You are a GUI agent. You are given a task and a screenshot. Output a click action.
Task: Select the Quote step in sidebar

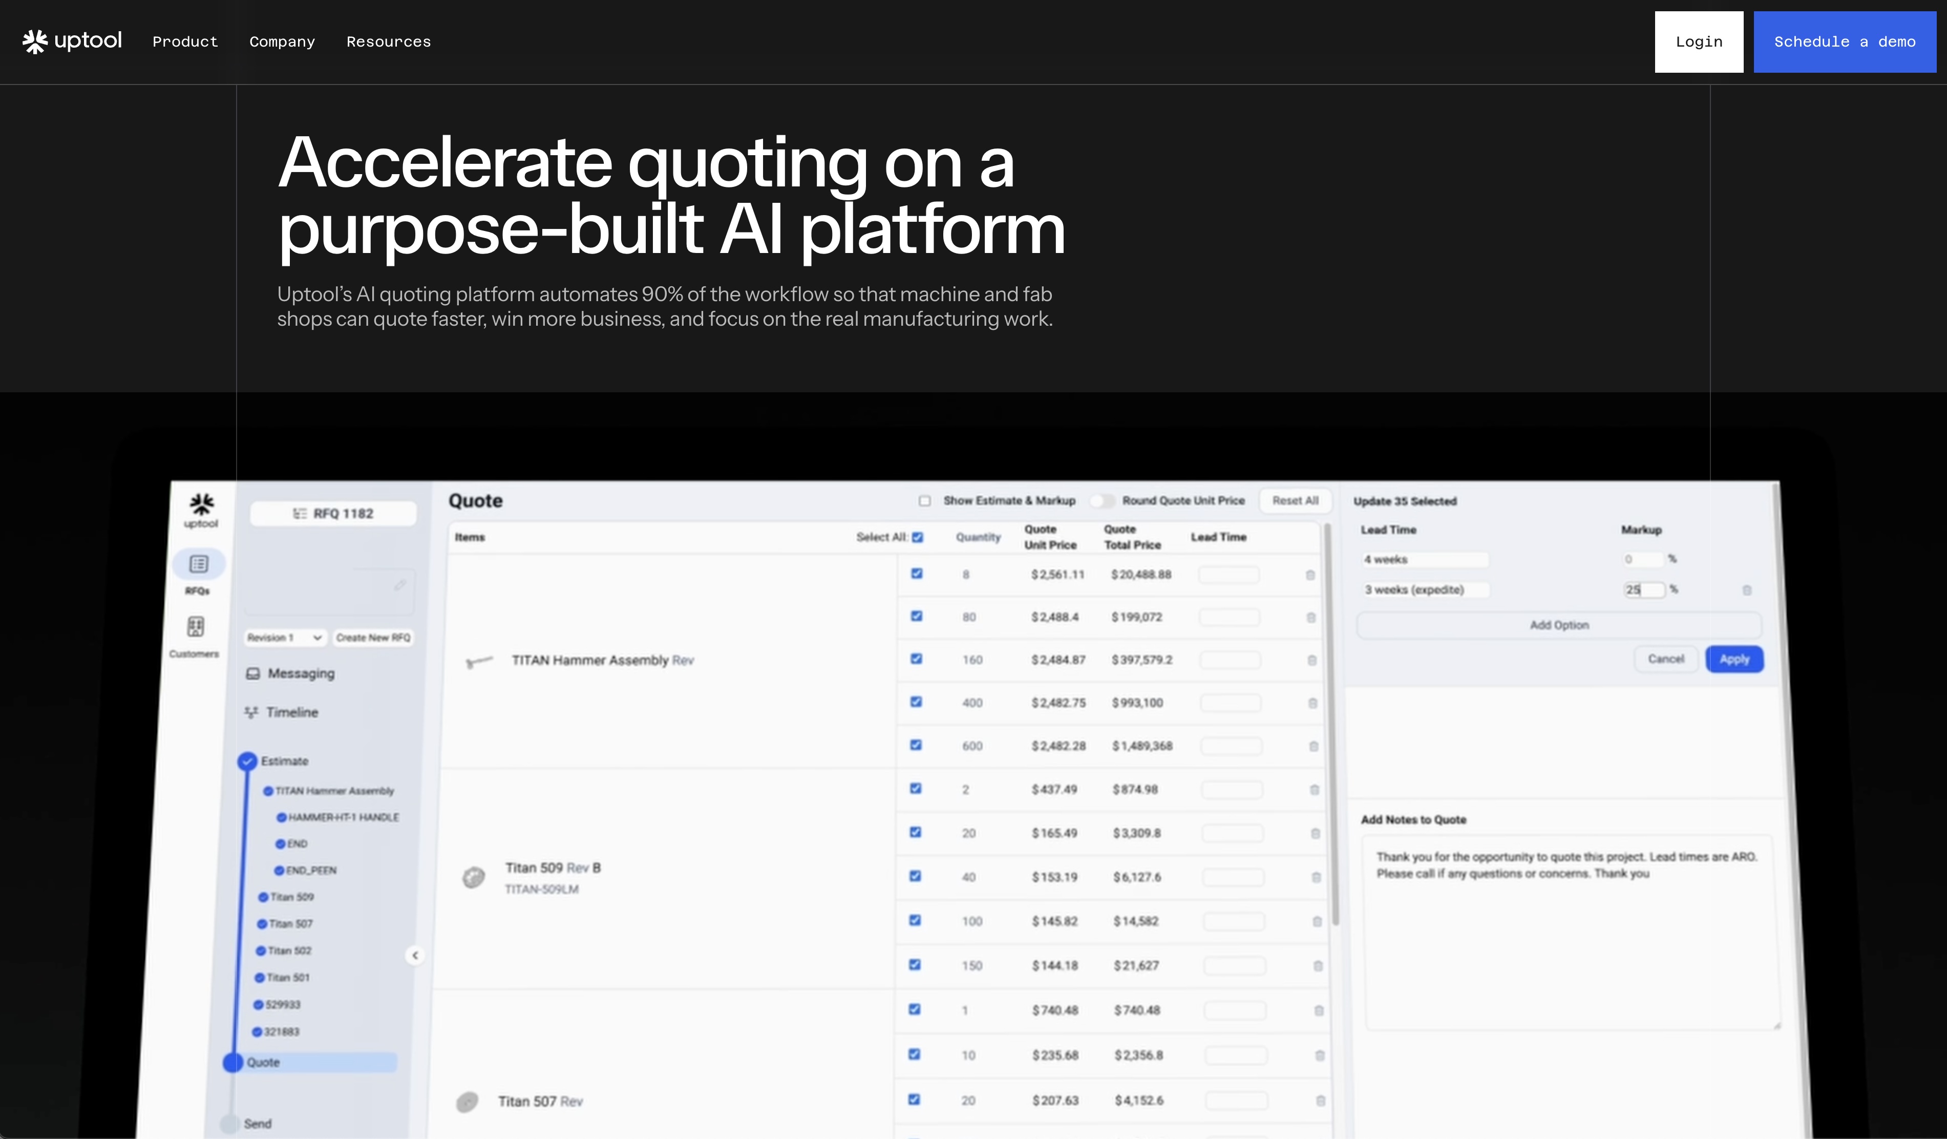pos(311,1063)
